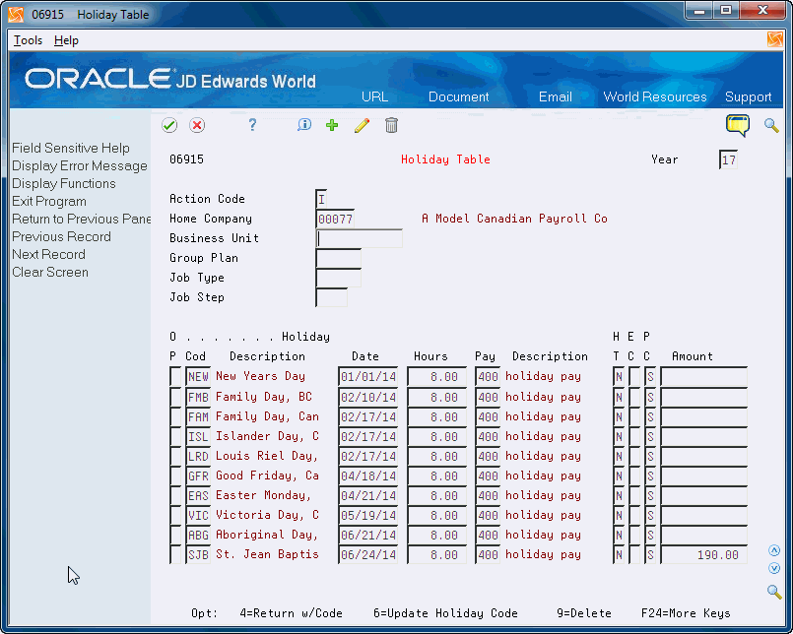This screenshot has width=793, height=634.
Task: Click option field for St. Jean Baptis row
Action: coord(175,554)
